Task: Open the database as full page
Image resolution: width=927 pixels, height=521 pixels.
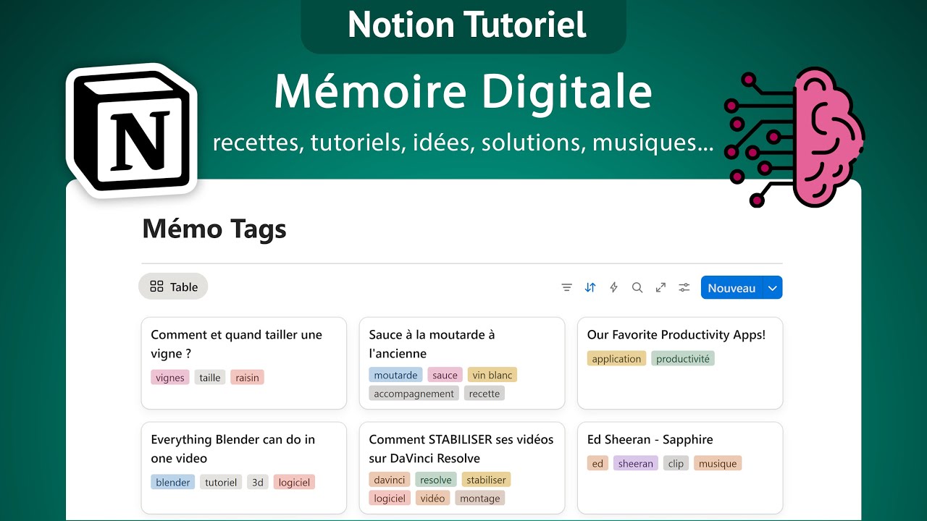Action: (660, 287)
